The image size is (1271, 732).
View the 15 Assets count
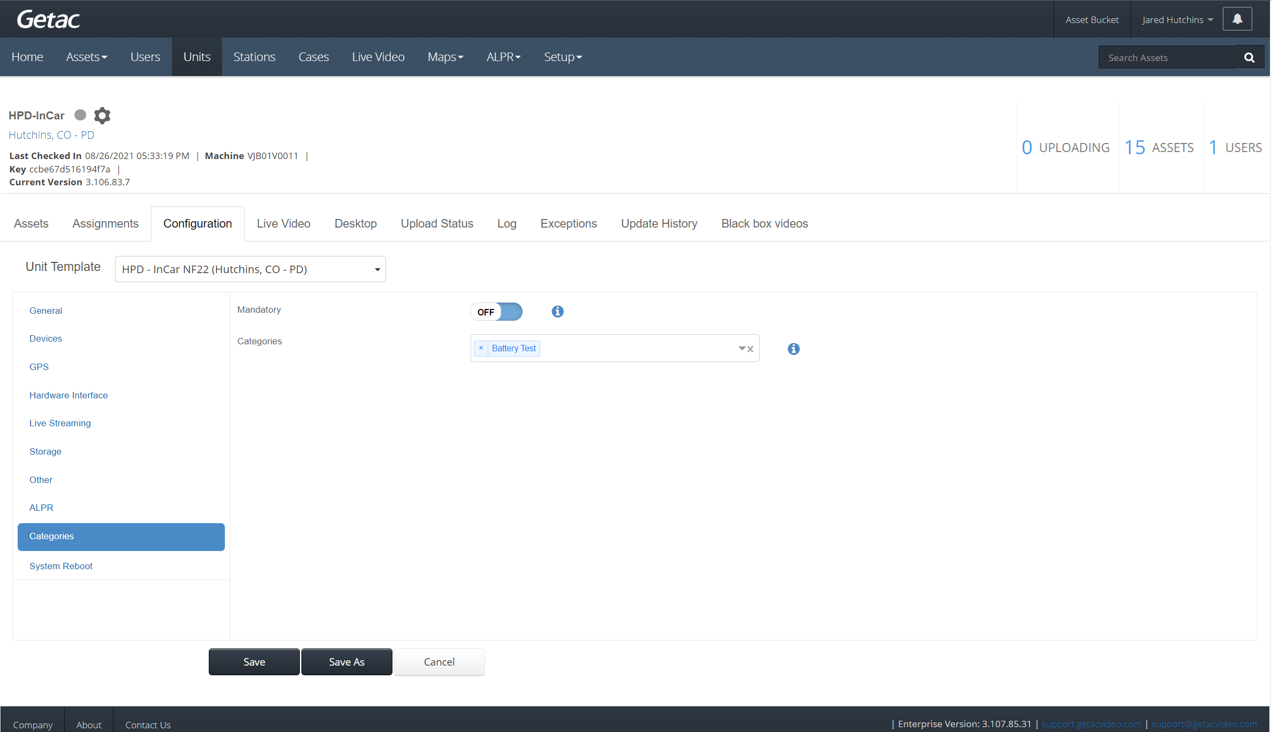pyautogui.click(x=1159, y=147)
